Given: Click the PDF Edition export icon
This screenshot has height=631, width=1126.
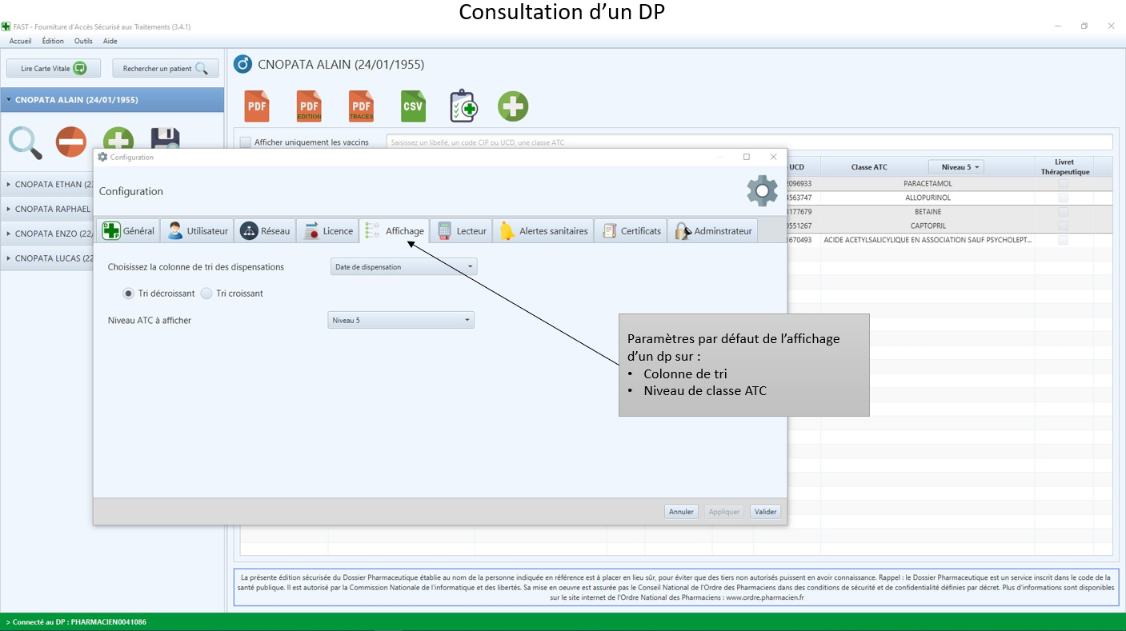Looking at the screenshot, I should coord(309,106).
